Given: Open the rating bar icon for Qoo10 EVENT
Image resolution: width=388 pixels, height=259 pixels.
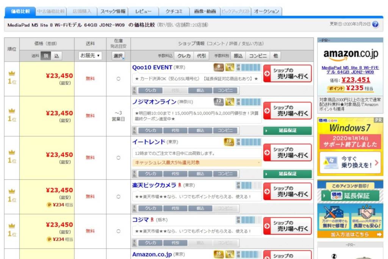Looking at the screenshot, I should [249, 67].
